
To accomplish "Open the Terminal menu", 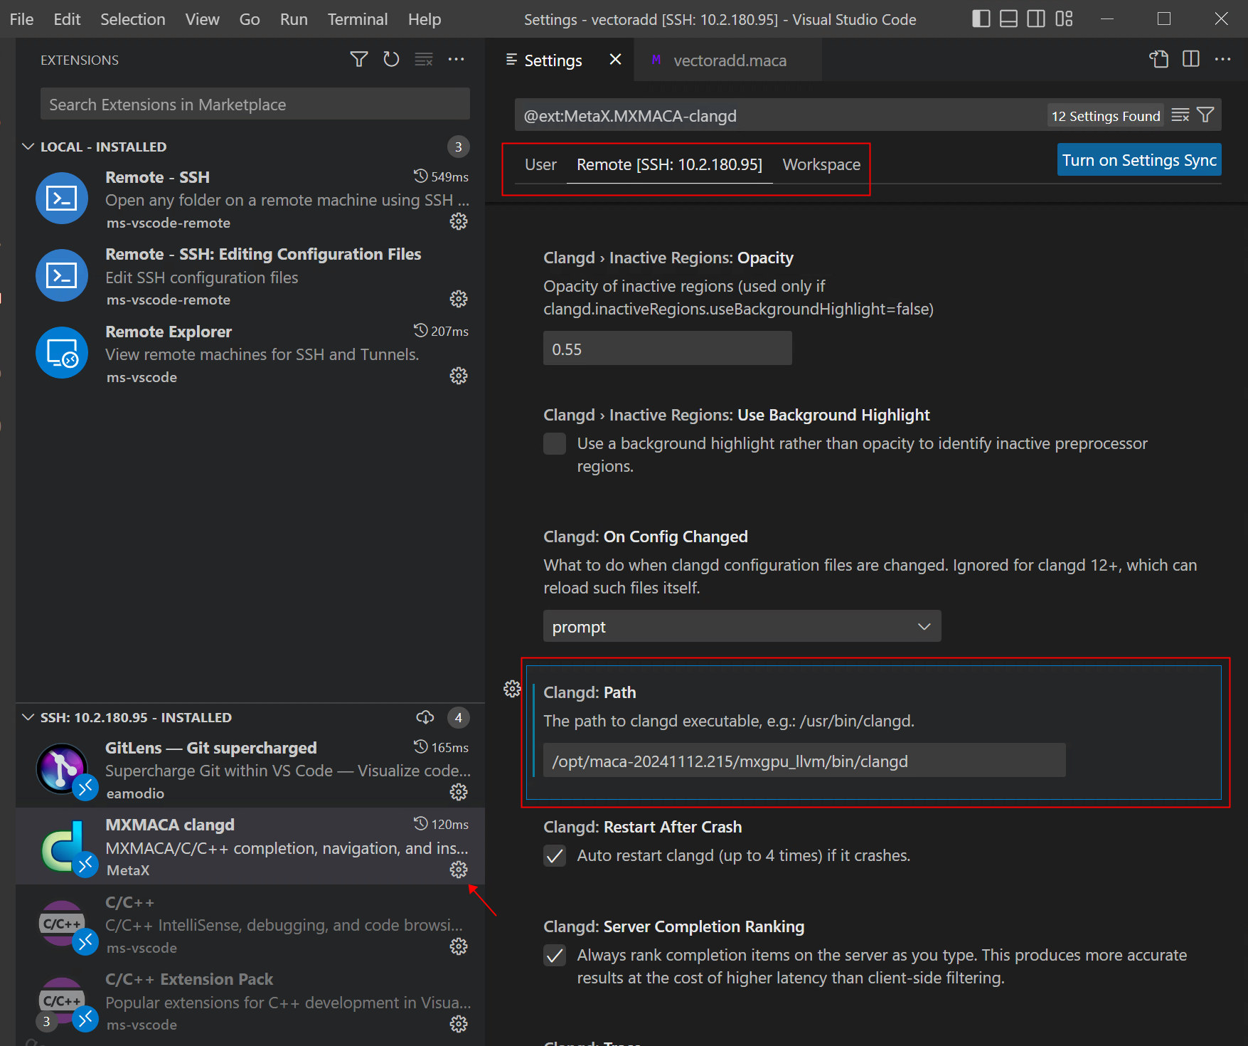I will point(357,19).
